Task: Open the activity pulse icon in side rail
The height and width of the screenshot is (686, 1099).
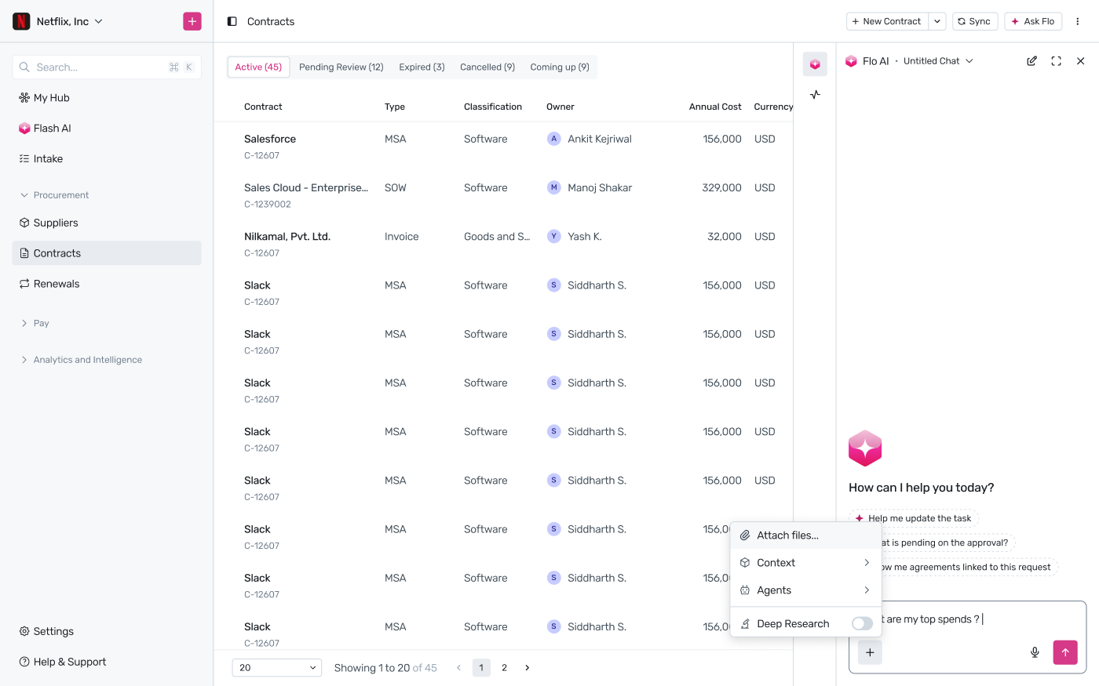Action: tap(815, 95)
